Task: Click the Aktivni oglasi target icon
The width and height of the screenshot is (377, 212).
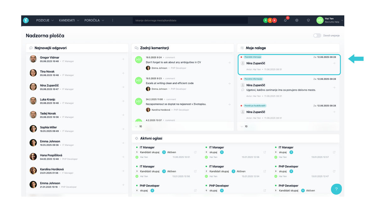Action: tap(137, 139)
